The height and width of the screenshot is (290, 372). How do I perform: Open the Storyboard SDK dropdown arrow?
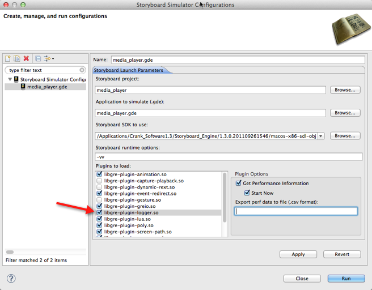pos(321,136)
